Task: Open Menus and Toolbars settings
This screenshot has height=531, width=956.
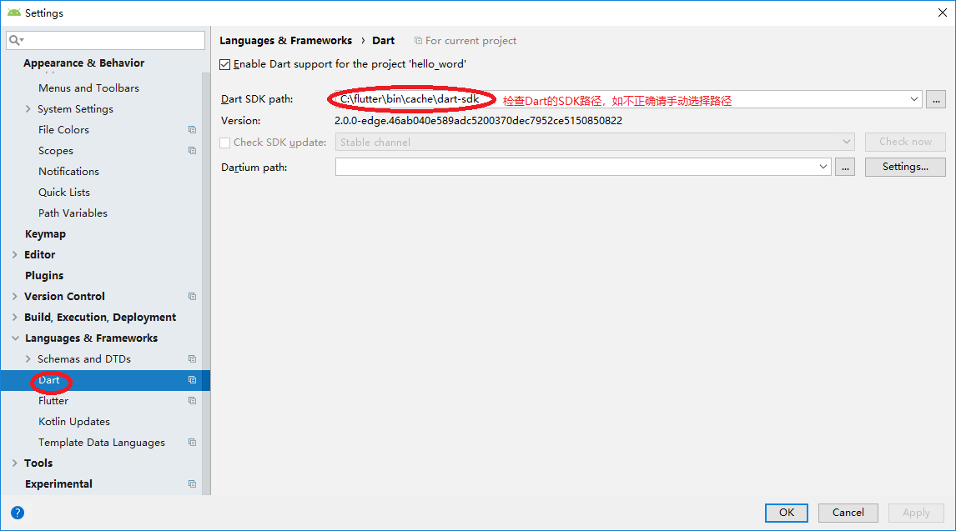Action: click(x=89, y=88)
